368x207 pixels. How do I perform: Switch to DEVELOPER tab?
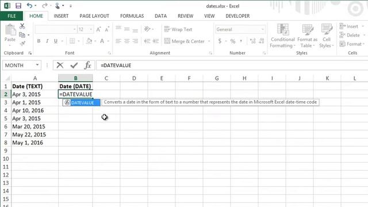tap(237, 16)
